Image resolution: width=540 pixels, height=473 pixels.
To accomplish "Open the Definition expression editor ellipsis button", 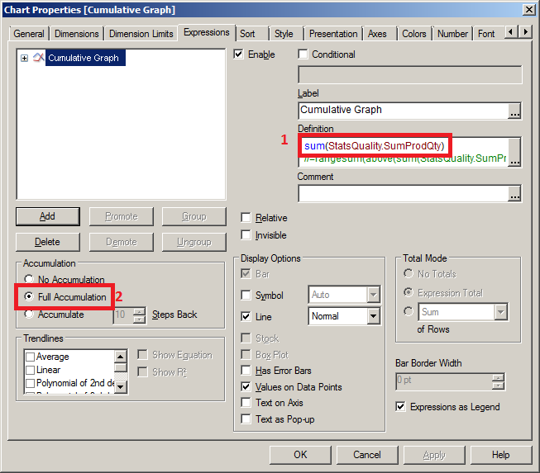I will point(514,152).
